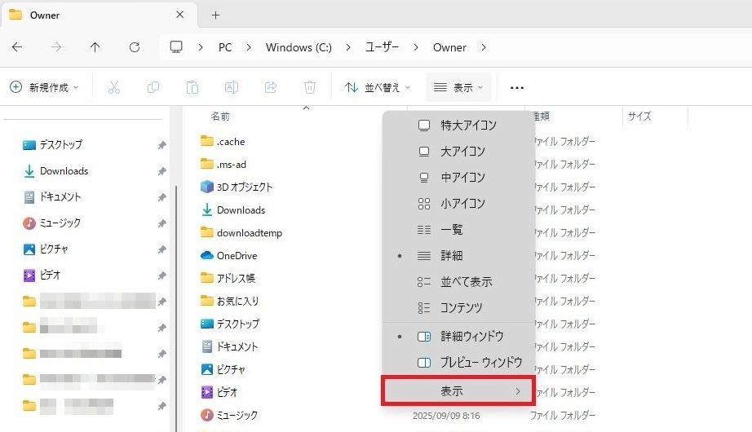This screenshot has height=432, width=752.
Task: Open the more options ellipsis button
Action: [516, 87]
